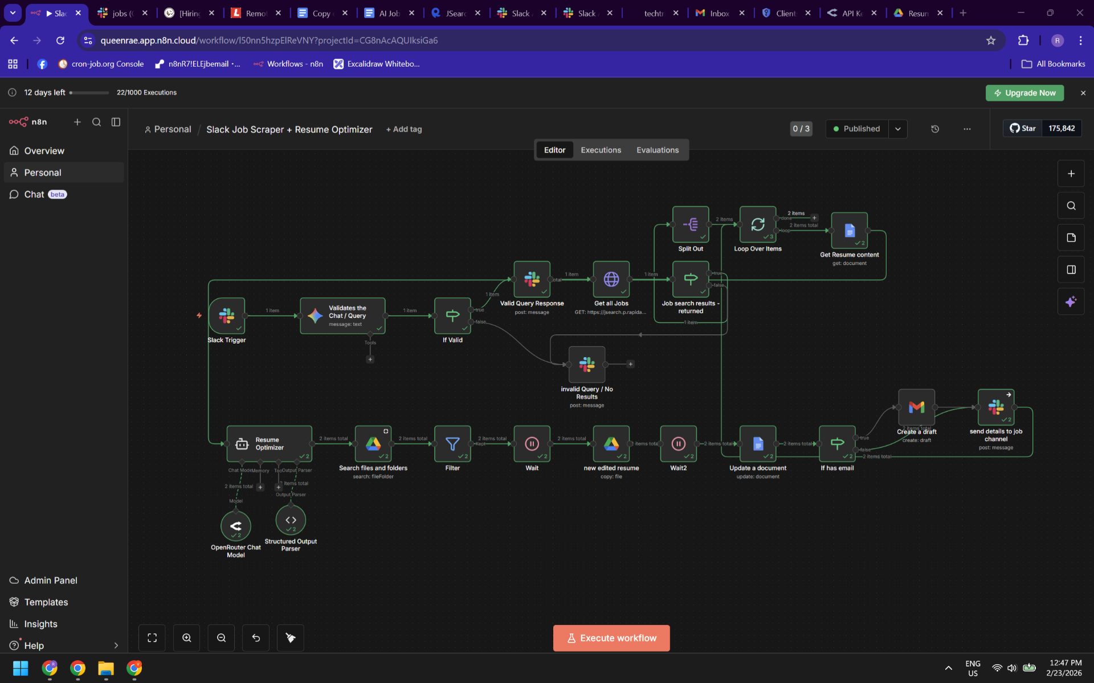Zoom out on the canvas

(x=221, y=638)
